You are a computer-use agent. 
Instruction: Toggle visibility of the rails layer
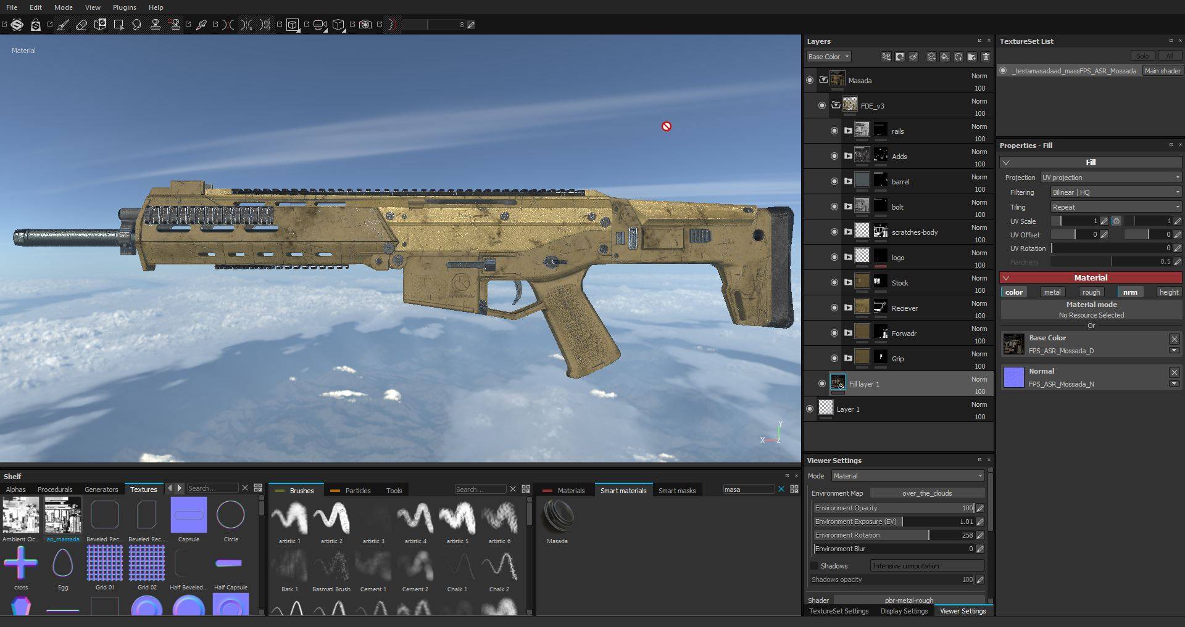pos(834,131)
